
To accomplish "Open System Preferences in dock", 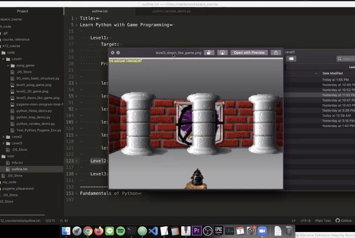I will [251, 231].
